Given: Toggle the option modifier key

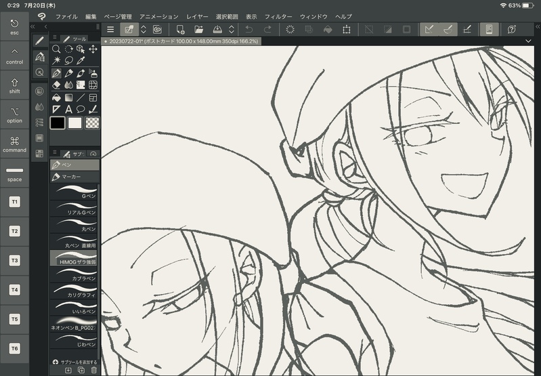Looking at the screenshot, I should click(14, 114).
